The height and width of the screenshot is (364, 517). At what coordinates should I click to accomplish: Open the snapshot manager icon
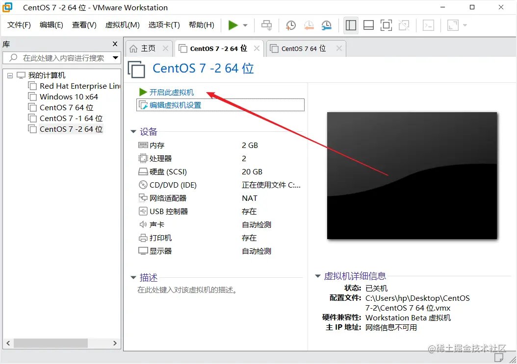click(x=326, y=25)
